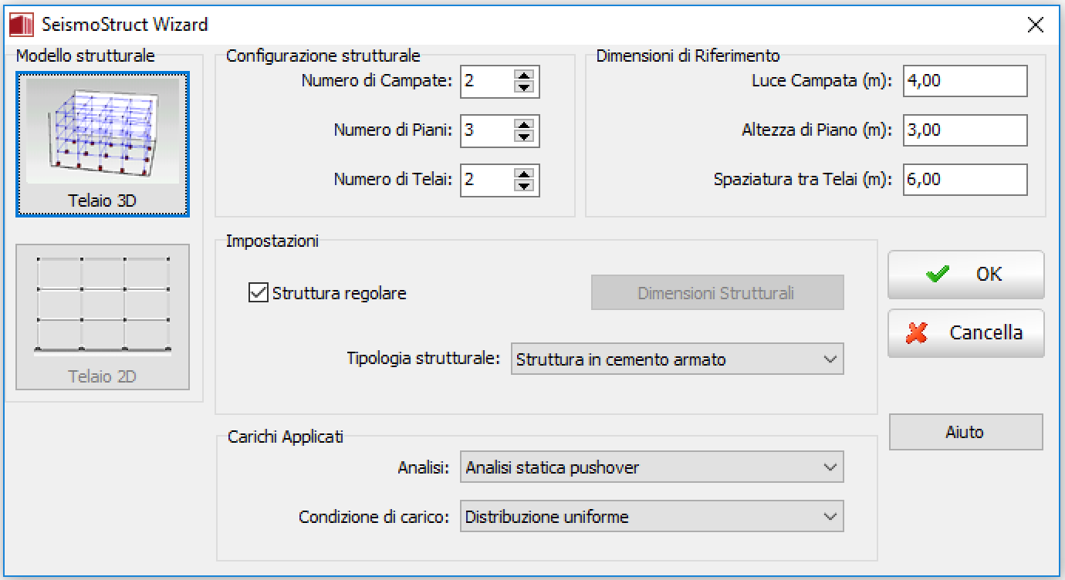Confirm with the OK button

[x=965, y=275]
